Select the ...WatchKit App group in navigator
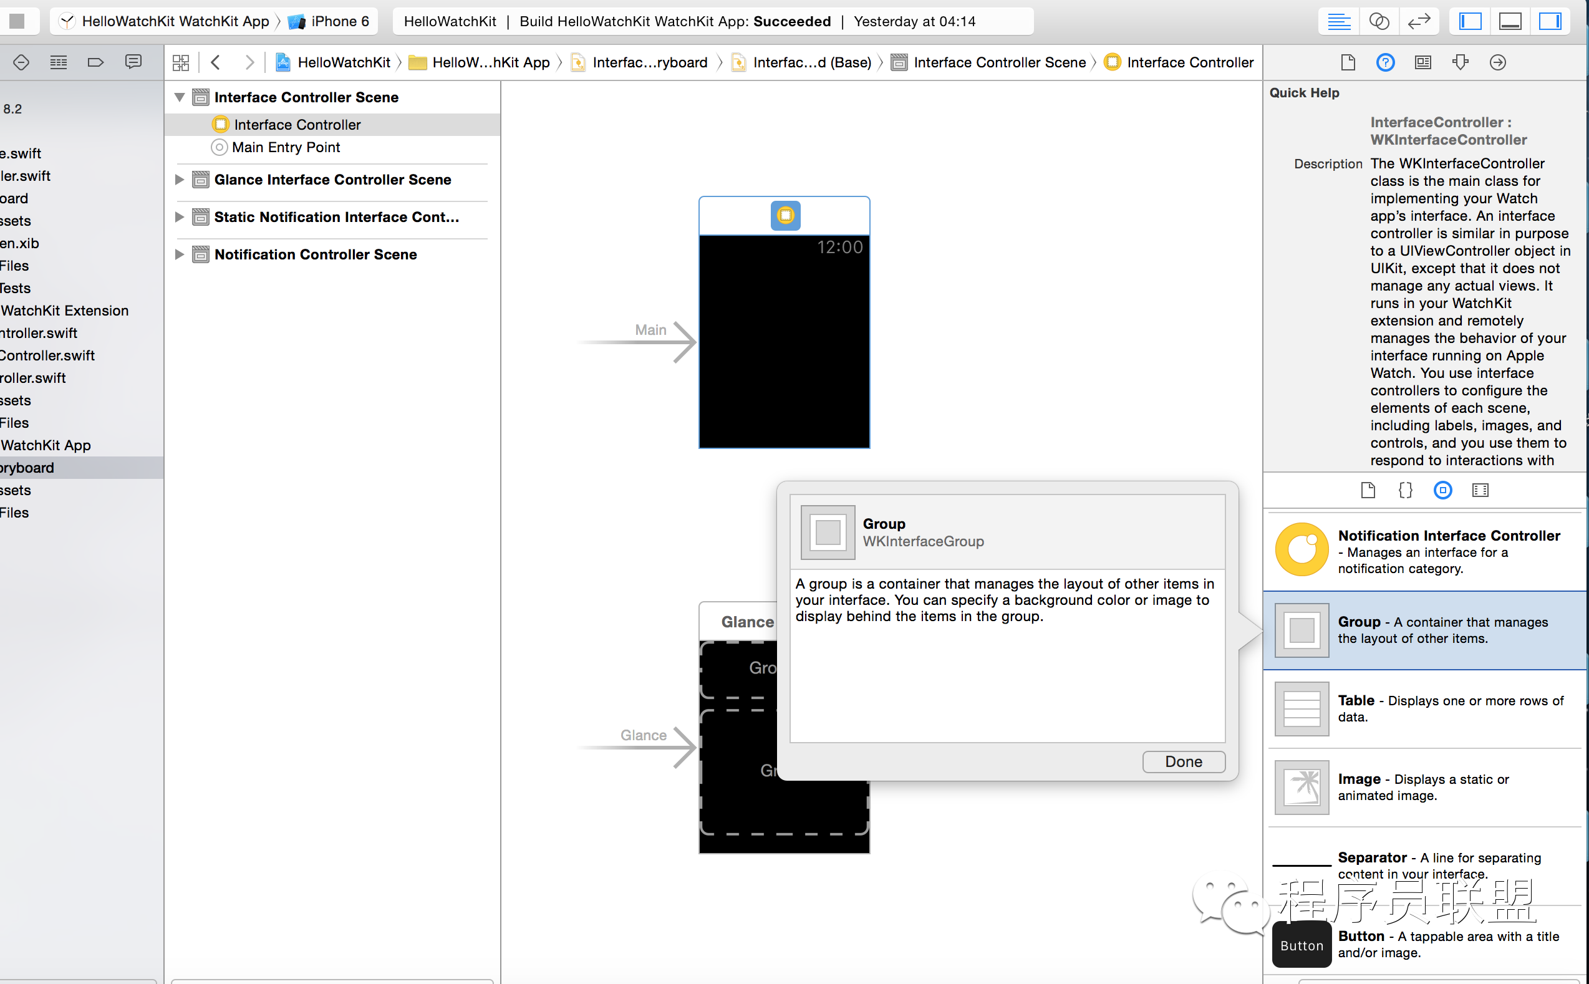This screenshot has width=1589, height=984. pyautogui.click(x=81, y=445)
